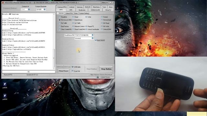Click the Miracle Box title bar icon
207x116 pixels.
click(x=3, y=3)
